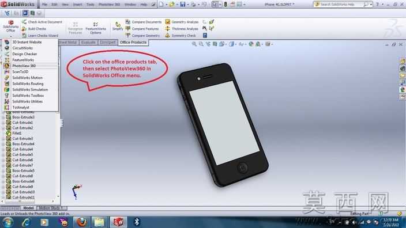Screen dimensions: 406x228
Task: Click Zoom to Fit magnifier icon
Action: pyautogui.click(x=194, y=44)
